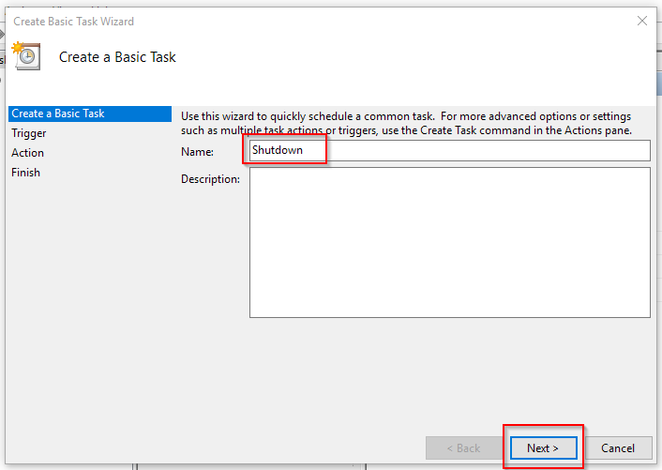662x470 pixels.
Task: Select the Finish step in sidebar
Action: point(25,173)
